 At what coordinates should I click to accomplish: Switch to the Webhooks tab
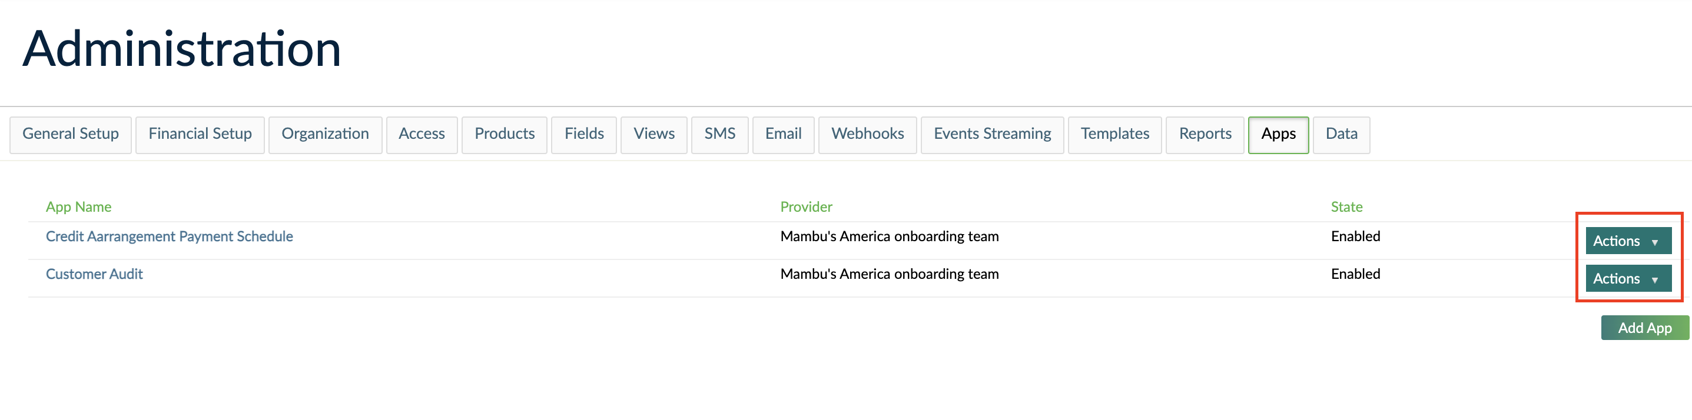(868, 135)
